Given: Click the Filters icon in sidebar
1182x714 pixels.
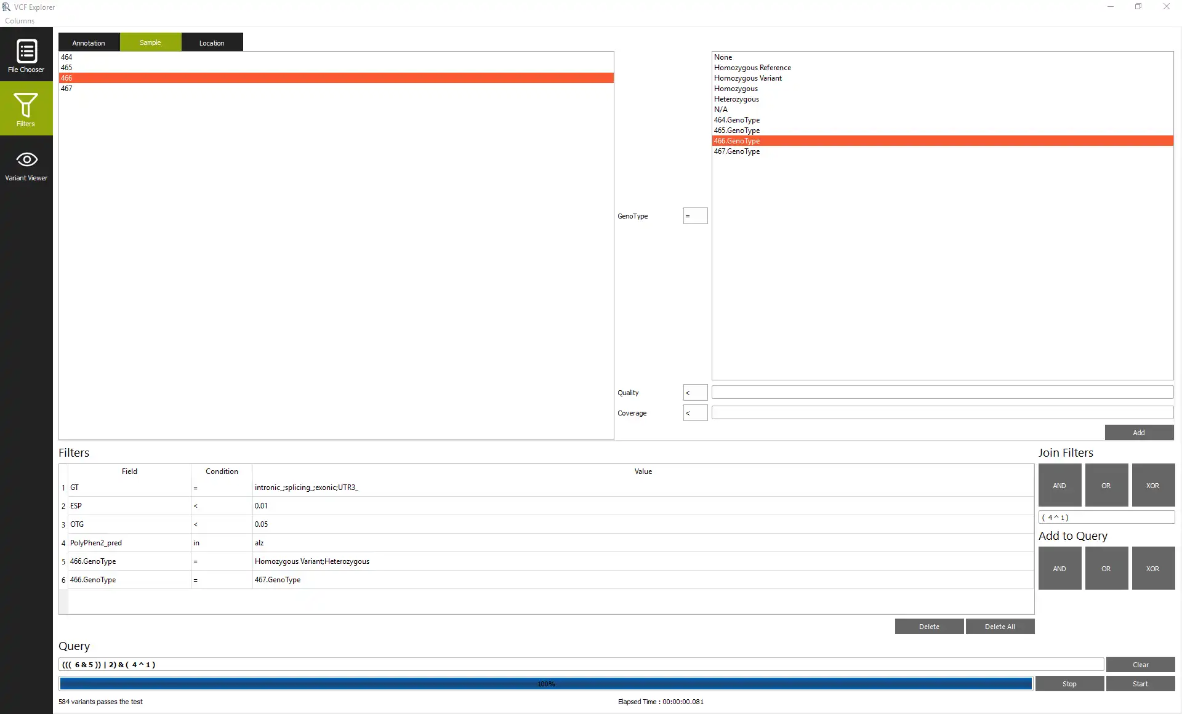Looking at the screenshot, I should pyautogui.click(x=26, y=108).
